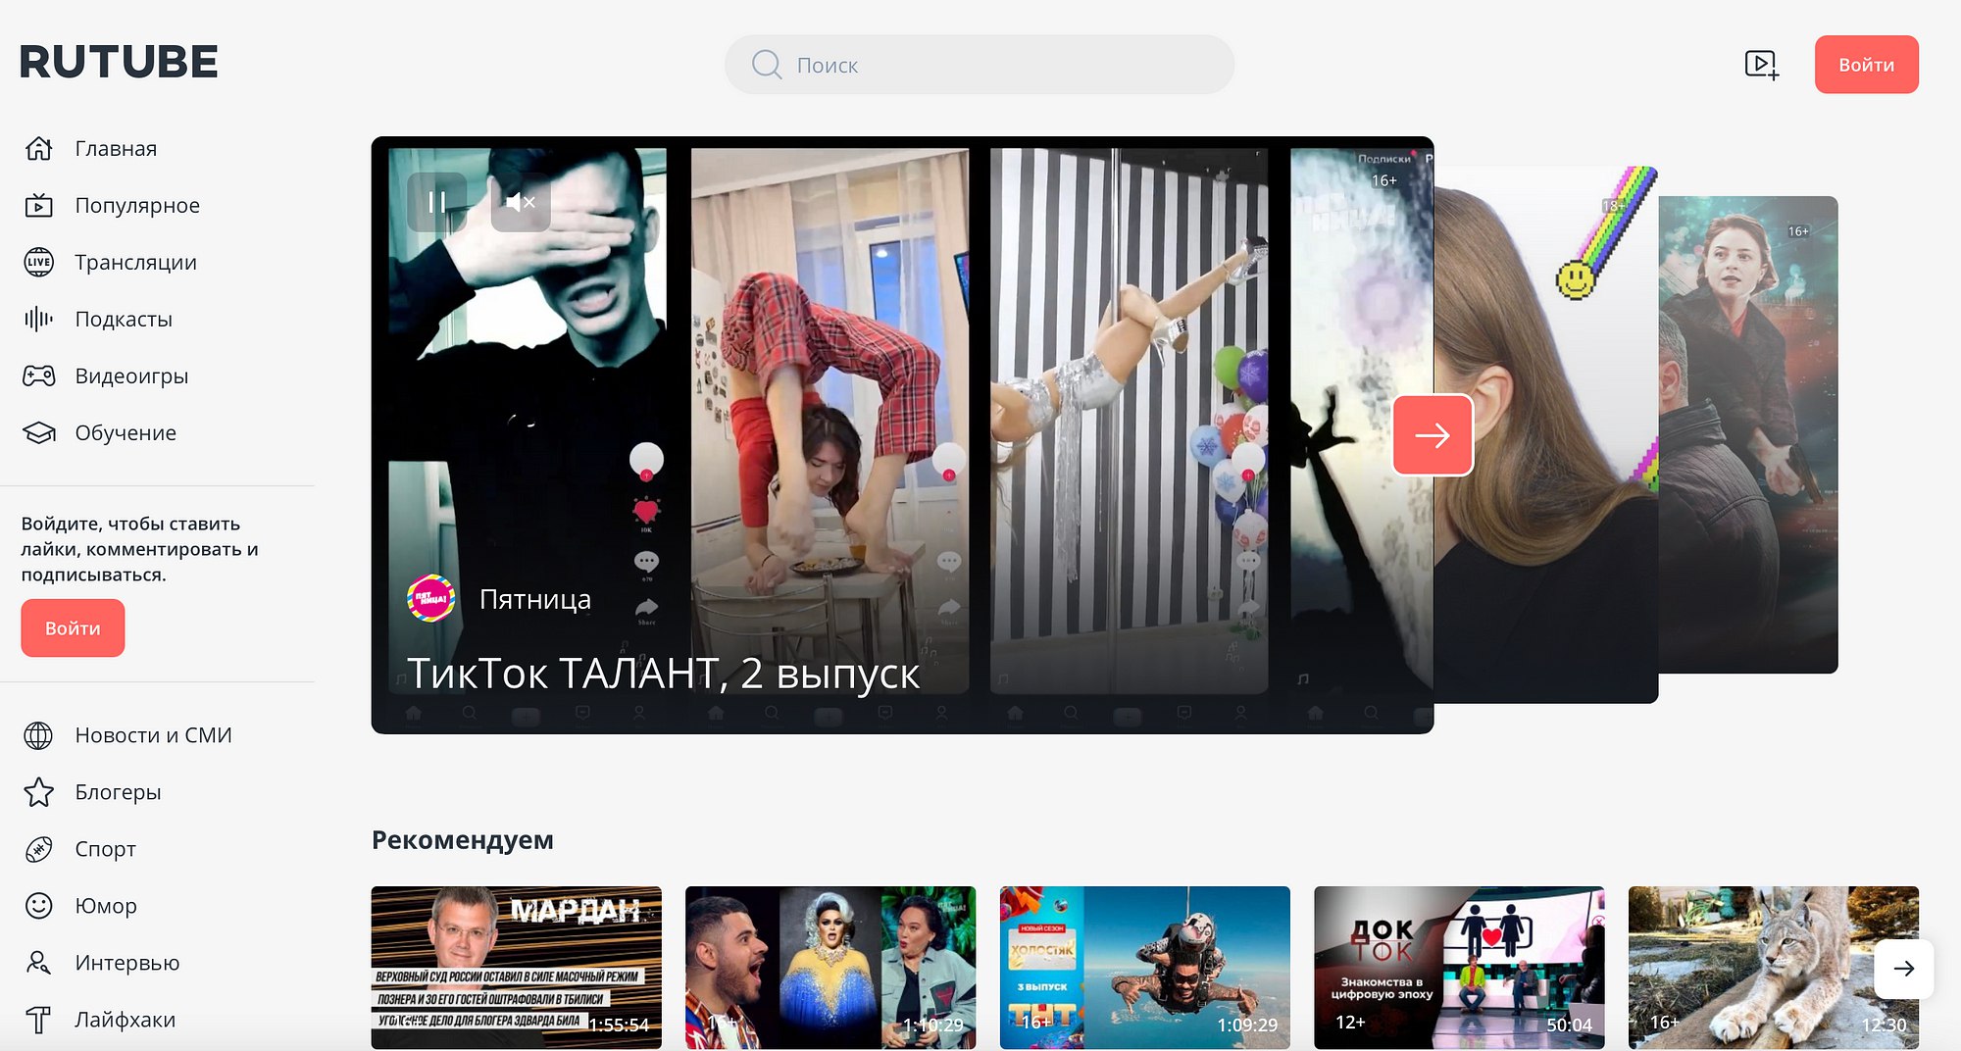Open the lynx video thumbnail
Screen dimensions: 1961x1051
(1774, 968)
